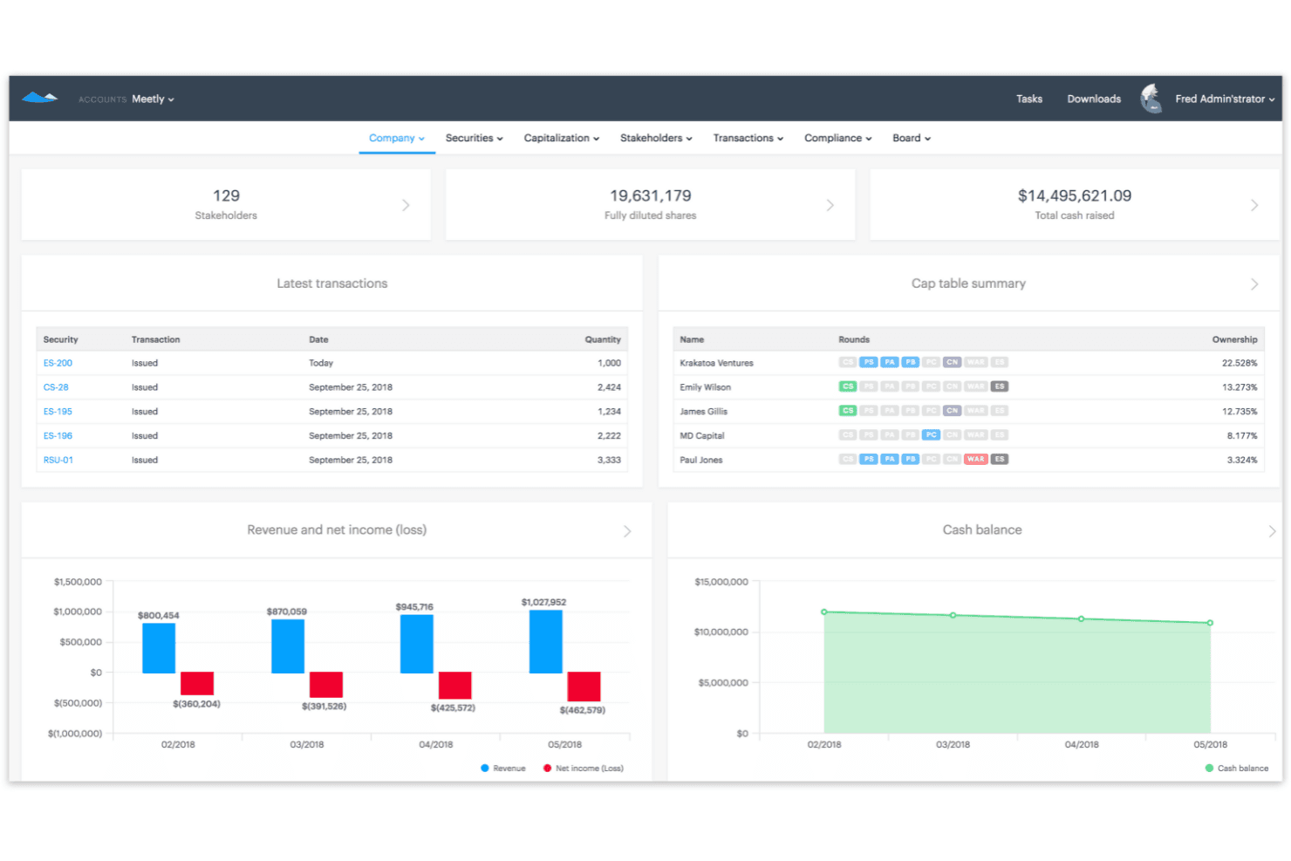Viewport: 1291px width, 861px height.
Task: Open the ES-200 security link
Action: click(x=58, y=363)
